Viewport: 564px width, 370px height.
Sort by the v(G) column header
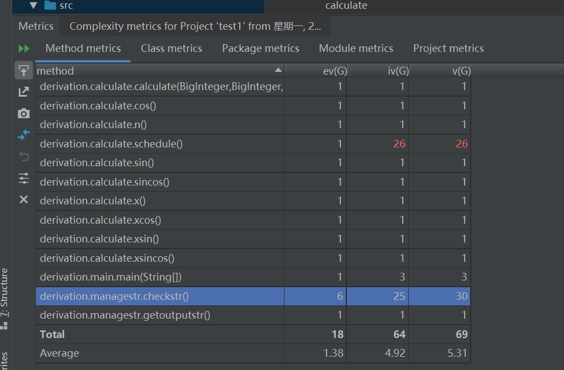pyautogui.click(x=461, y=71)
